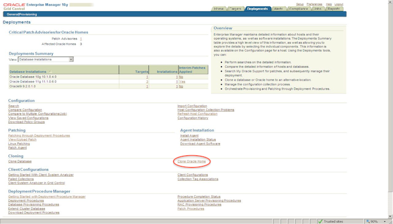393x224 pixels.
Task: Sort by Interim Patches Applied header
Action: [192, 70]
